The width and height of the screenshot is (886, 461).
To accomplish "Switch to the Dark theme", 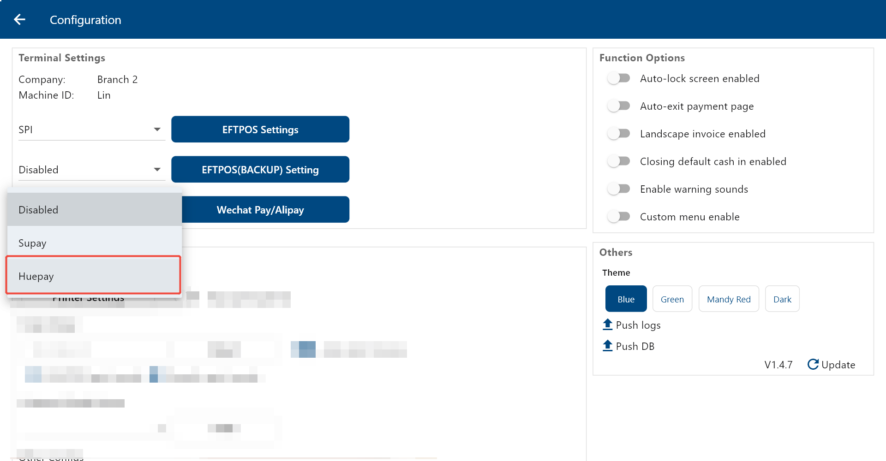I will pos(782,299).
